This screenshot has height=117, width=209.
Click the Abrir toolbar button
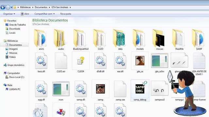[25, 14]
